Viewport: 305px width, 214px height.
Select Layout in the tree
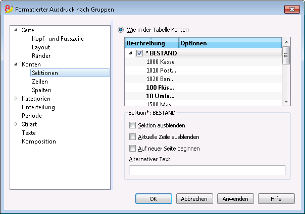pyautogui.click(x=41, y=47)
